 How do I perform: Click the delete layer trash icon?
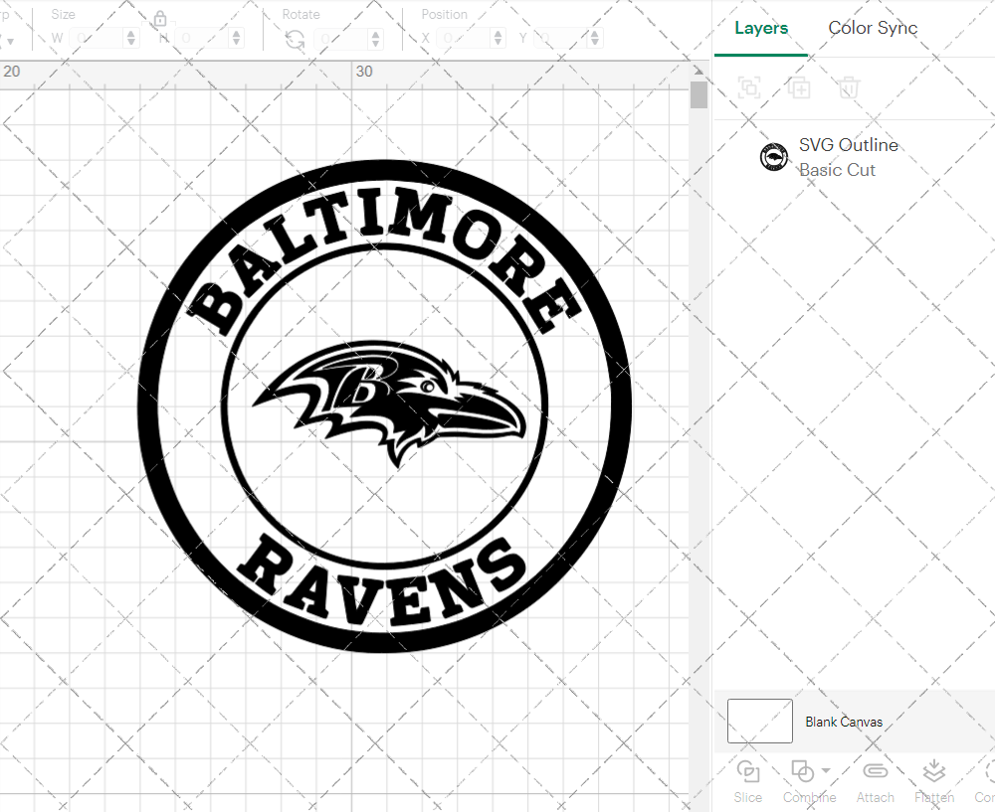coord(848,87)
